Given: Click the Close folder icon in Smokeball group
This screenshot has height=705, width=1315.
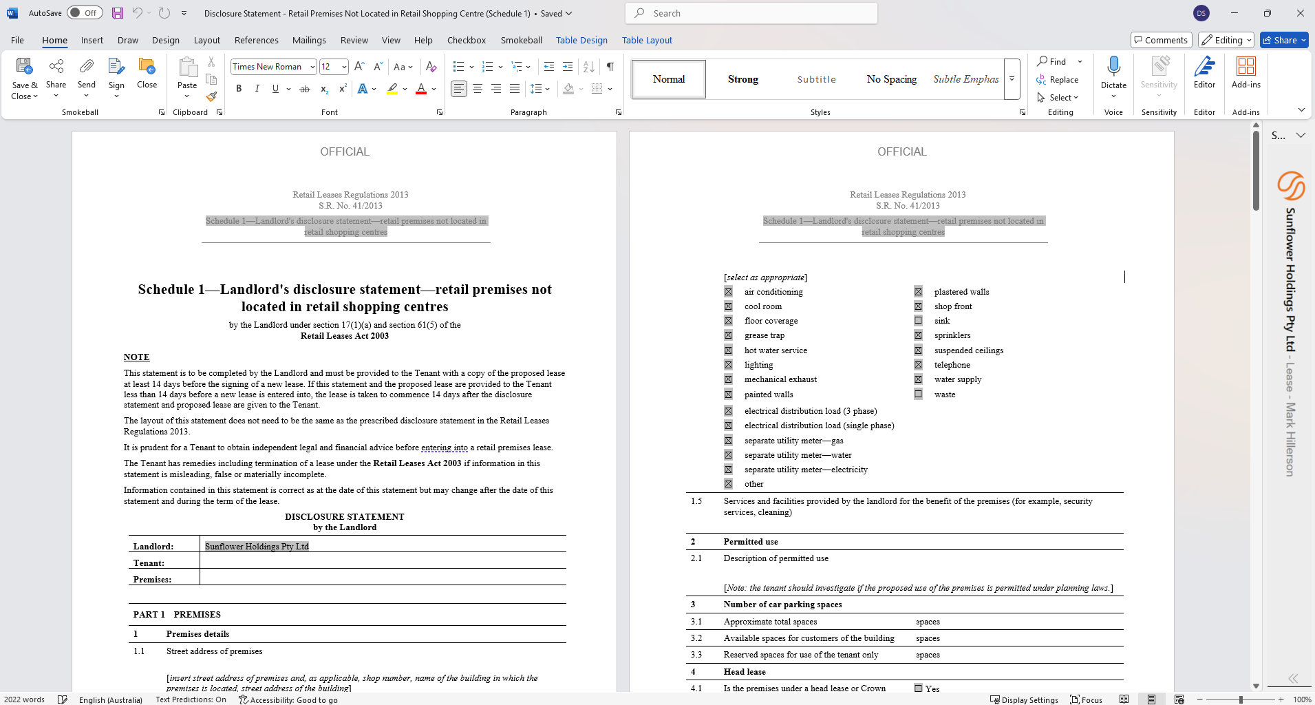Looking at the screenshot, I should 147,66.
